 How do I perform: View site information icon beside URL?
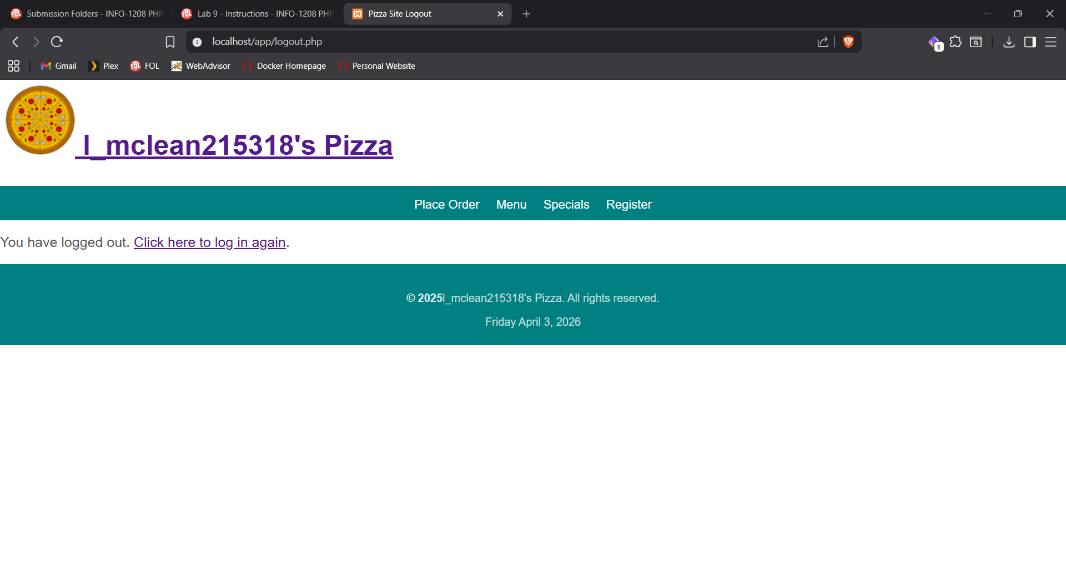click(x=197, y=42)
